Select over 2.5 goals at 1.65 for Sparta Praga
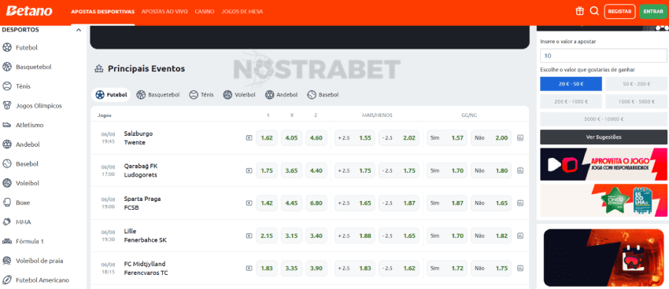Viewport: 669px width, 289px height. pyautogui.click(x=354, y=203)
